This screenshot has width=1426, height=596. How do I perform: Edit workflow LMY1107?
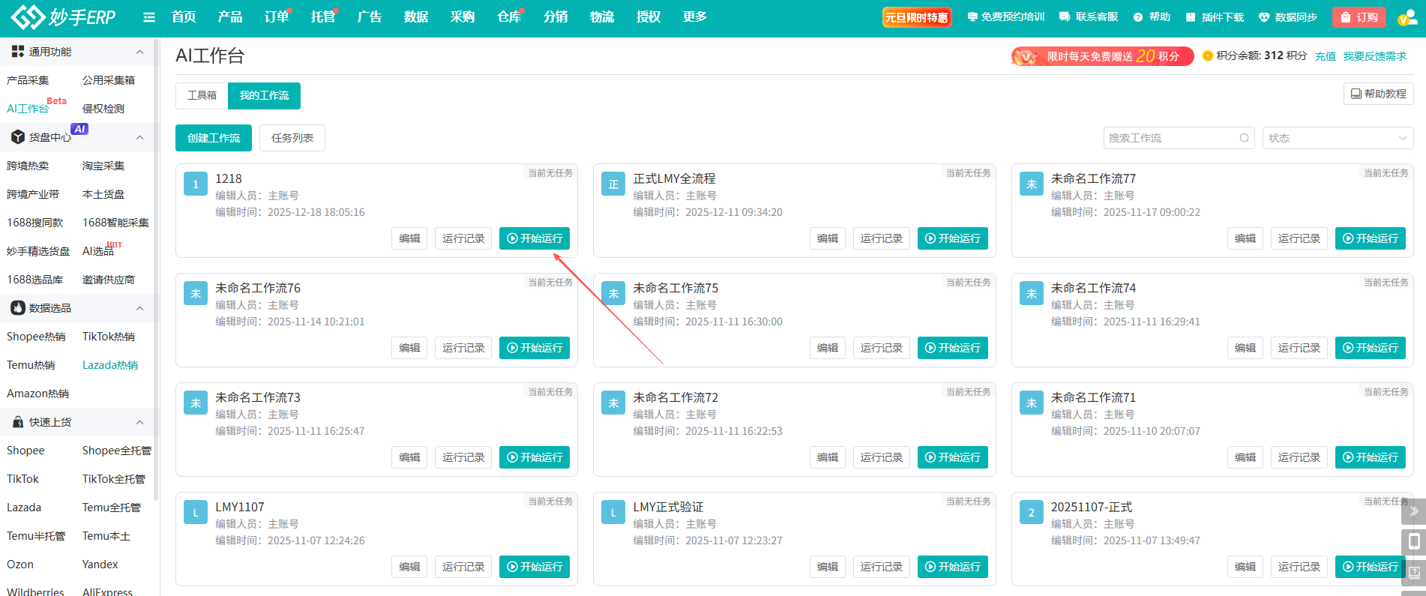click(x=409, y=567)
